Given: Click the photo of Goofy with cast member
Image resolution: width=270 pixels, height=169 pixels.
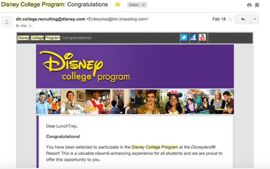Looking at the screenshot, I should coord(48,102).
